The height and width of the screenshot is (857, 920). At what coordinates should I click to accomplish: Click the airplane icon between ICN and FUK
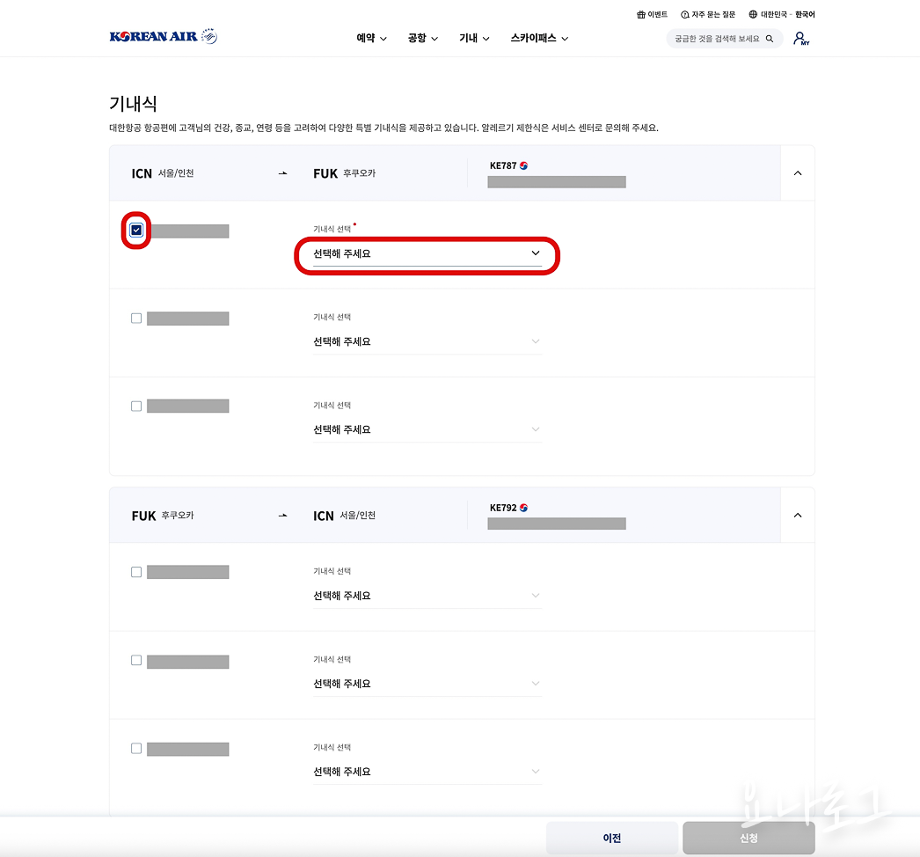282,172
